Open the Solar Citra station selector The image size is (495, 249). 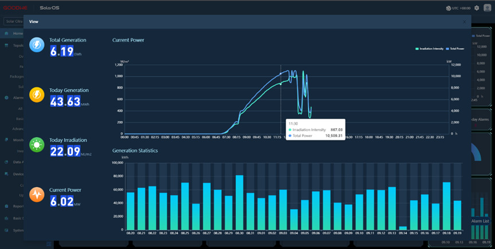point(13,21)
